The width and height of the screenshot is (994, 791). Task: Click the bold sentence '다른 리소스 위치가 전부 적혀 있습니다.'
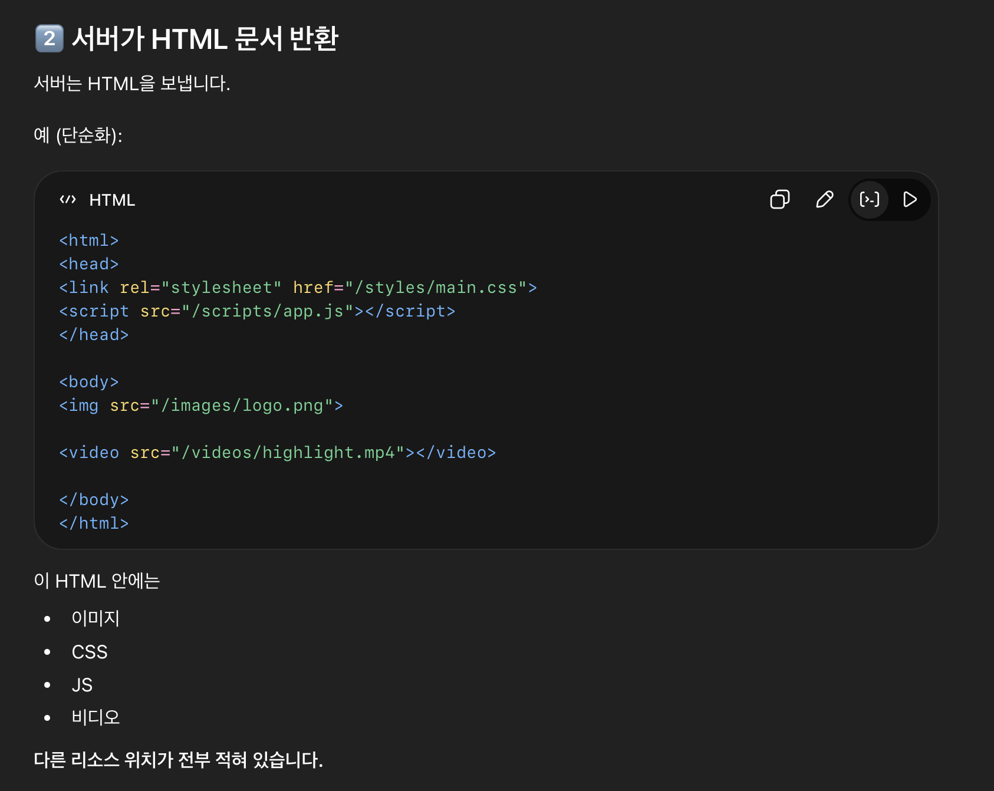point(179,760)
